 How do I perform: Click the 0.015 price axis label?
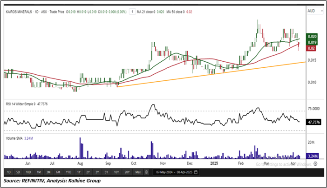pos(312,60)
